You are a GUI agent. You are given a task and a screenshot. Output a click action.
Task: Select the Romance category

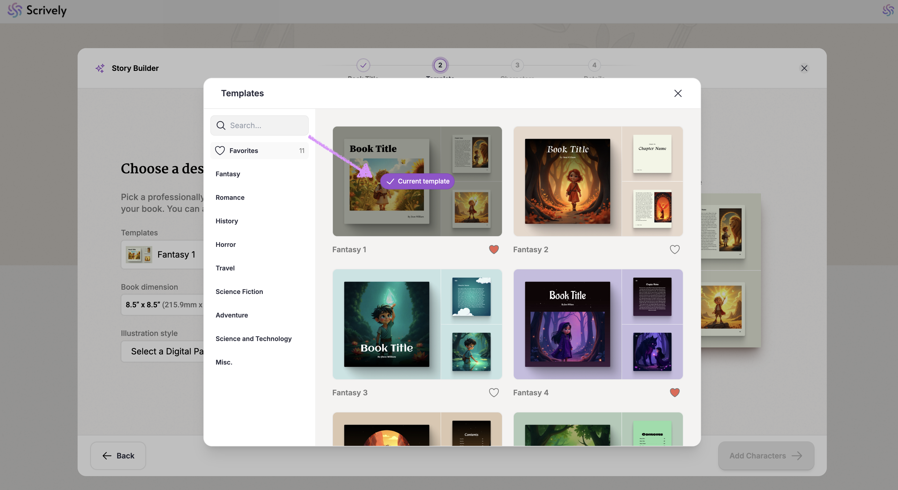click(230, 198)
